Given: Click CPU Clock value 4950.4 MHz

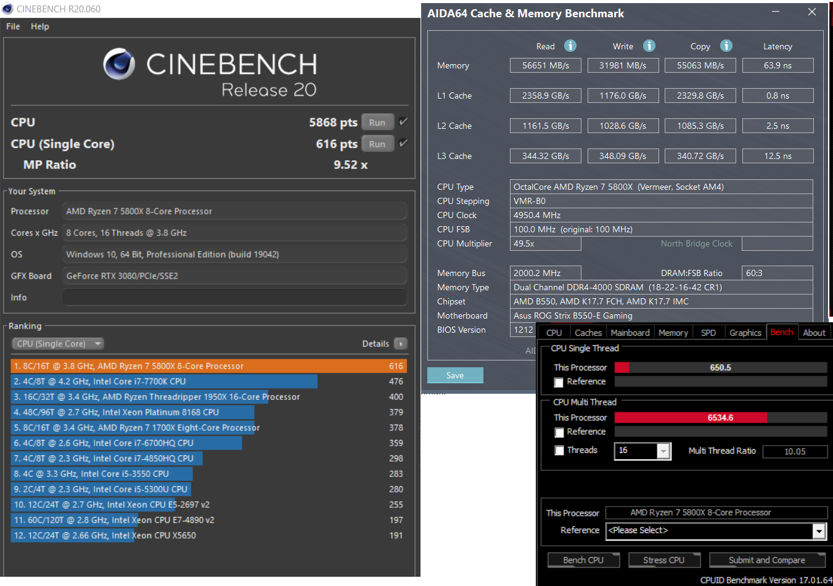Looking at the screenshot, I should coord(662,215).
